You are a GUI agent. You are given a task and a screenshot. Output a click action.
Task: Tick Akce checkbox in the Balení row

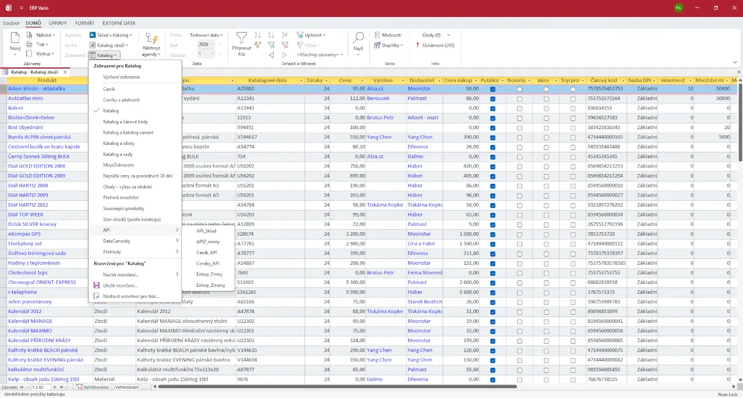point(546,108)
